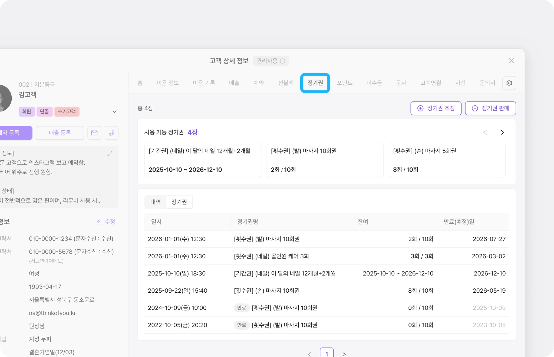Screen dimensions: 554x357
Task: Click 정기권 판매 button
Action: pyautogui.click(x=490, y=108)
